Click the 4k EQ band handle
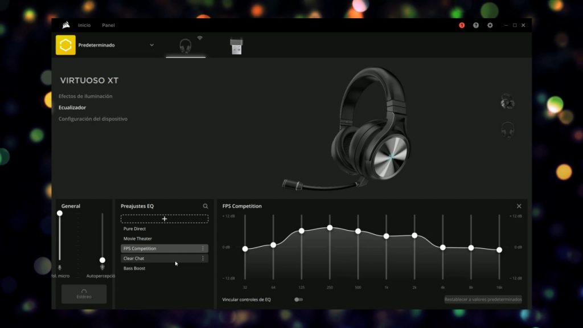 click(x=443, y=247)
